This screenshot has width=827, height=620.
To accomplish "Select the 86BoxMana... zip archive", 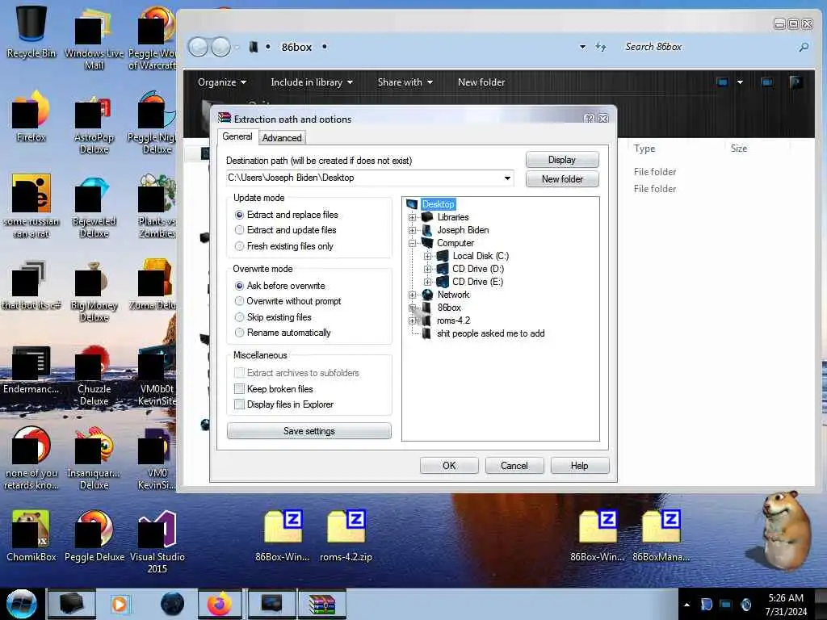I will pos(661,535).
